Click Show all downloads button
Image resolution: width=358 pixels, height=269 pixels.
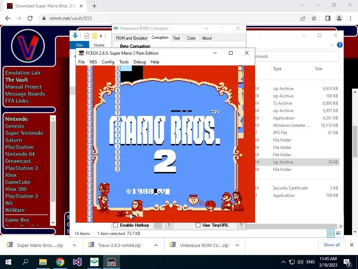(331, 245)
